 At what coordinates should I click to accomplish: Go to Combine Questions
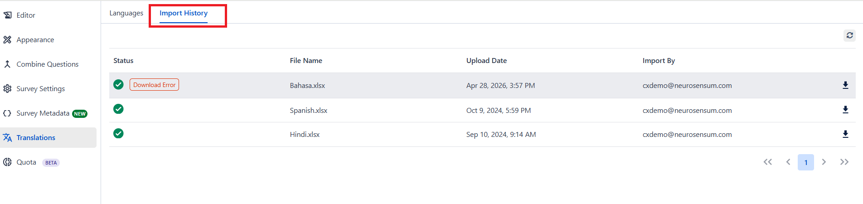pos(48,64)
